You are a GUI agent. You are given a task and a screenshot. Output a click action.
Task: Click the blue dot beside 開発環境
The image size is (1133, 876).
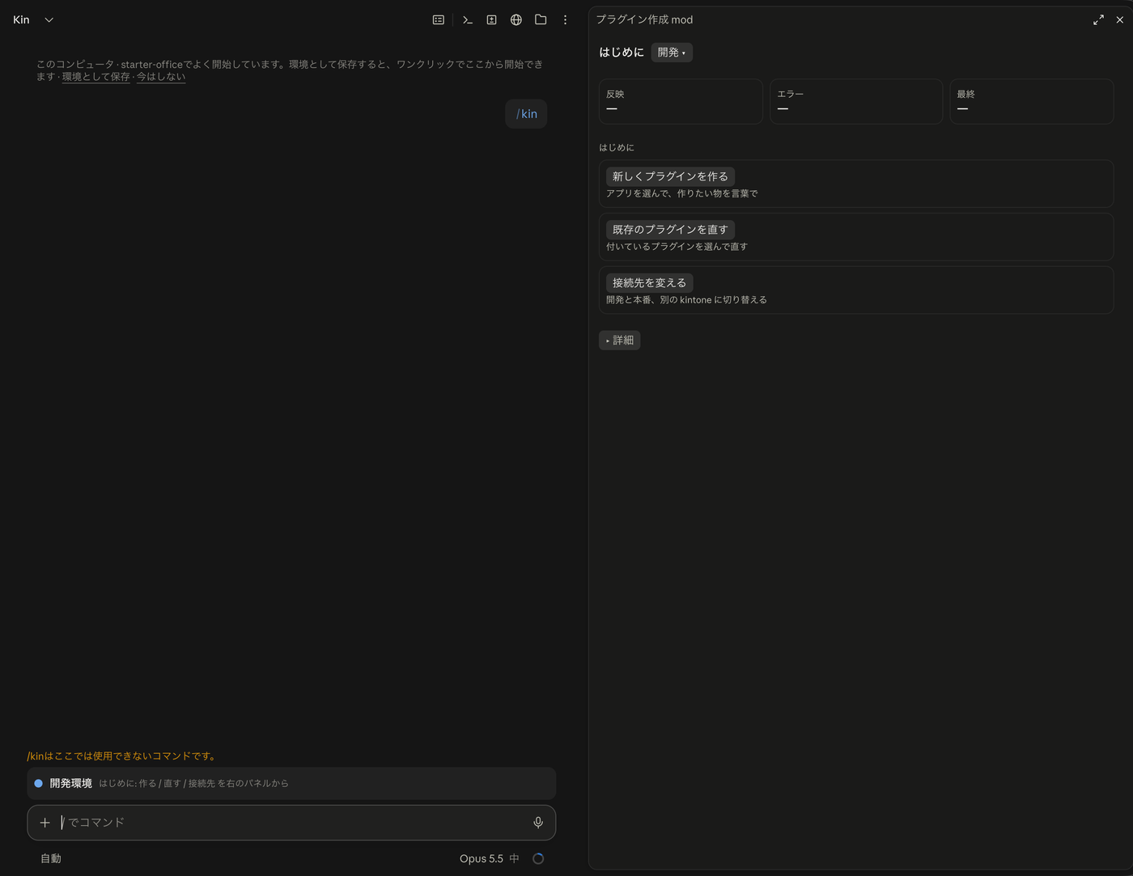click(38, 783)
